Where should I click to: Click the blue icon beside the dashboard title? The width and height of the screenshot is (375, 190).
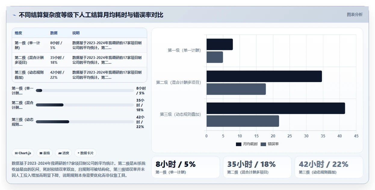point(14,15)
